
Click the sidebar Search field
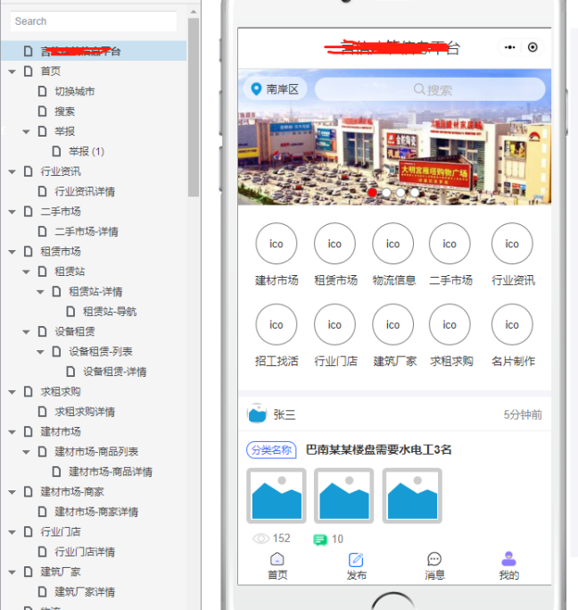pos(94,21)
